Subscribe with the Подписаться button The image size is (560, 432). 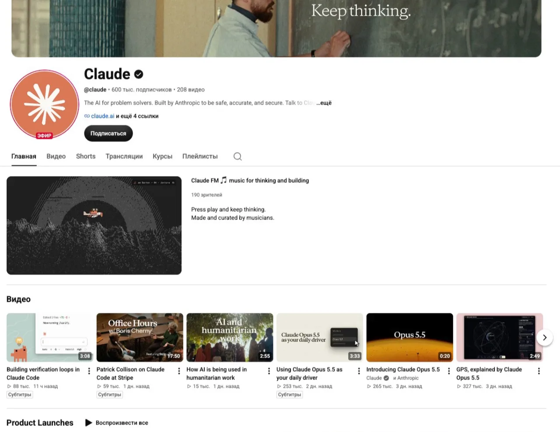[108, 133]
